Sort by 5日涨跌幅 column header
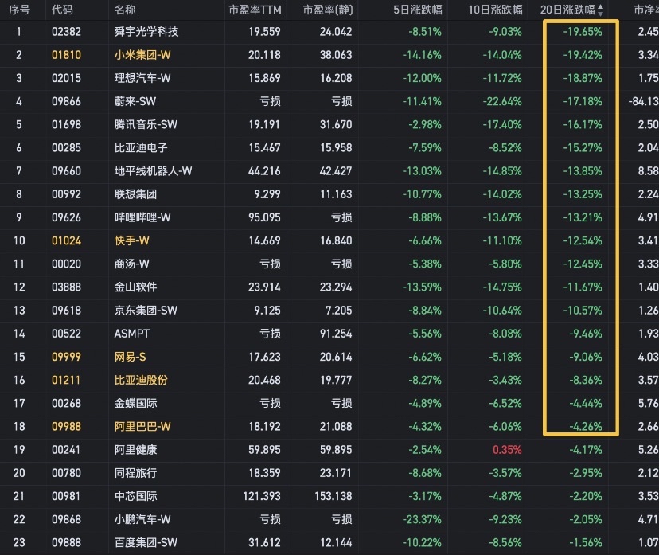 417,10
